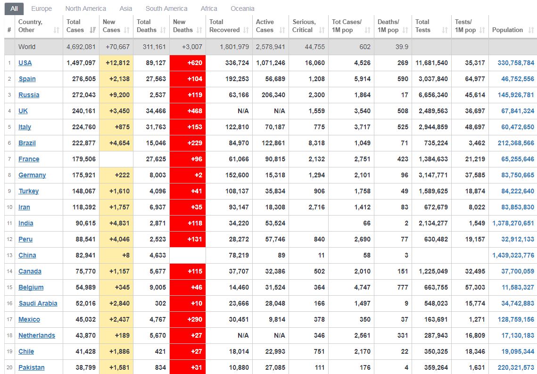The image size is (537, 374).
Task: Sort by Total Recovered arrow icon
Action: click(246, 30)
